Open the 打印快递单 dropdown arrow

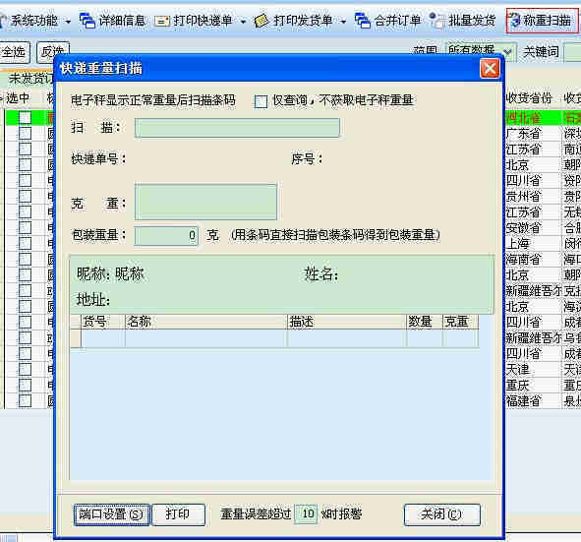pos(243,22)
